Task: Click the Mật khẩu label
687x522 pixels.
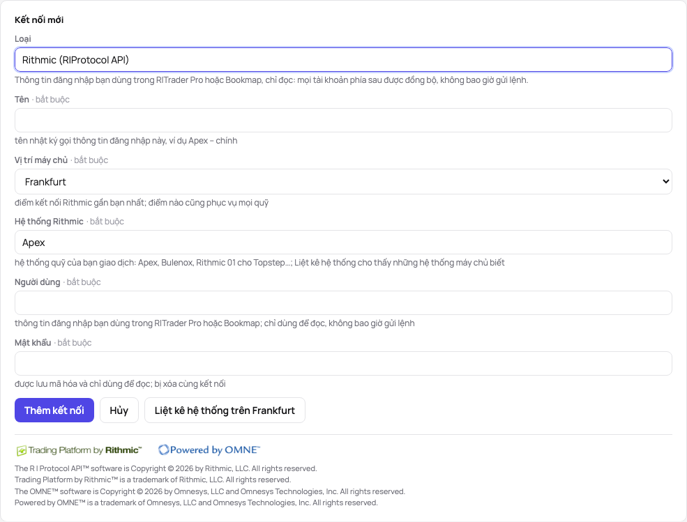Action: coord(33,342)
